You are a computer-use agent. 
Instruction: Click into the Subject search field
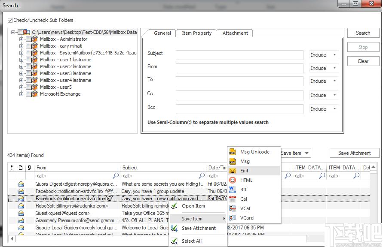coord(239,55)
